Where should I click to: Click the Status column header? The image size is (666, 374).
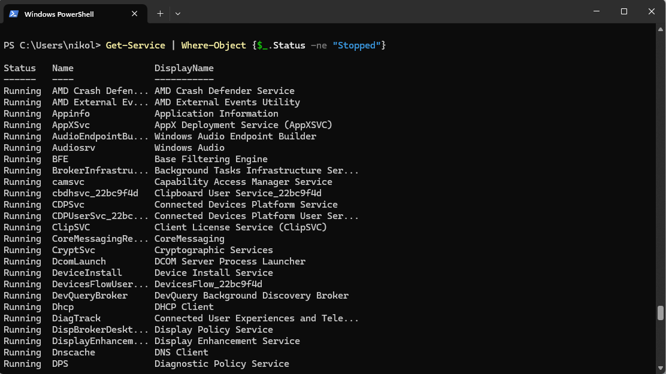(20, 68)
